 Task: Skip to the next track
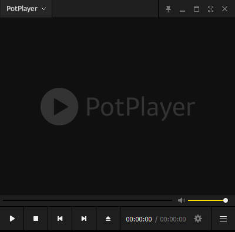[x=84, y=219]
